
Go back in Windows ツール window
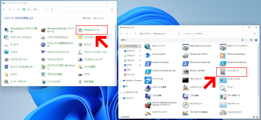tap(121, 34)
